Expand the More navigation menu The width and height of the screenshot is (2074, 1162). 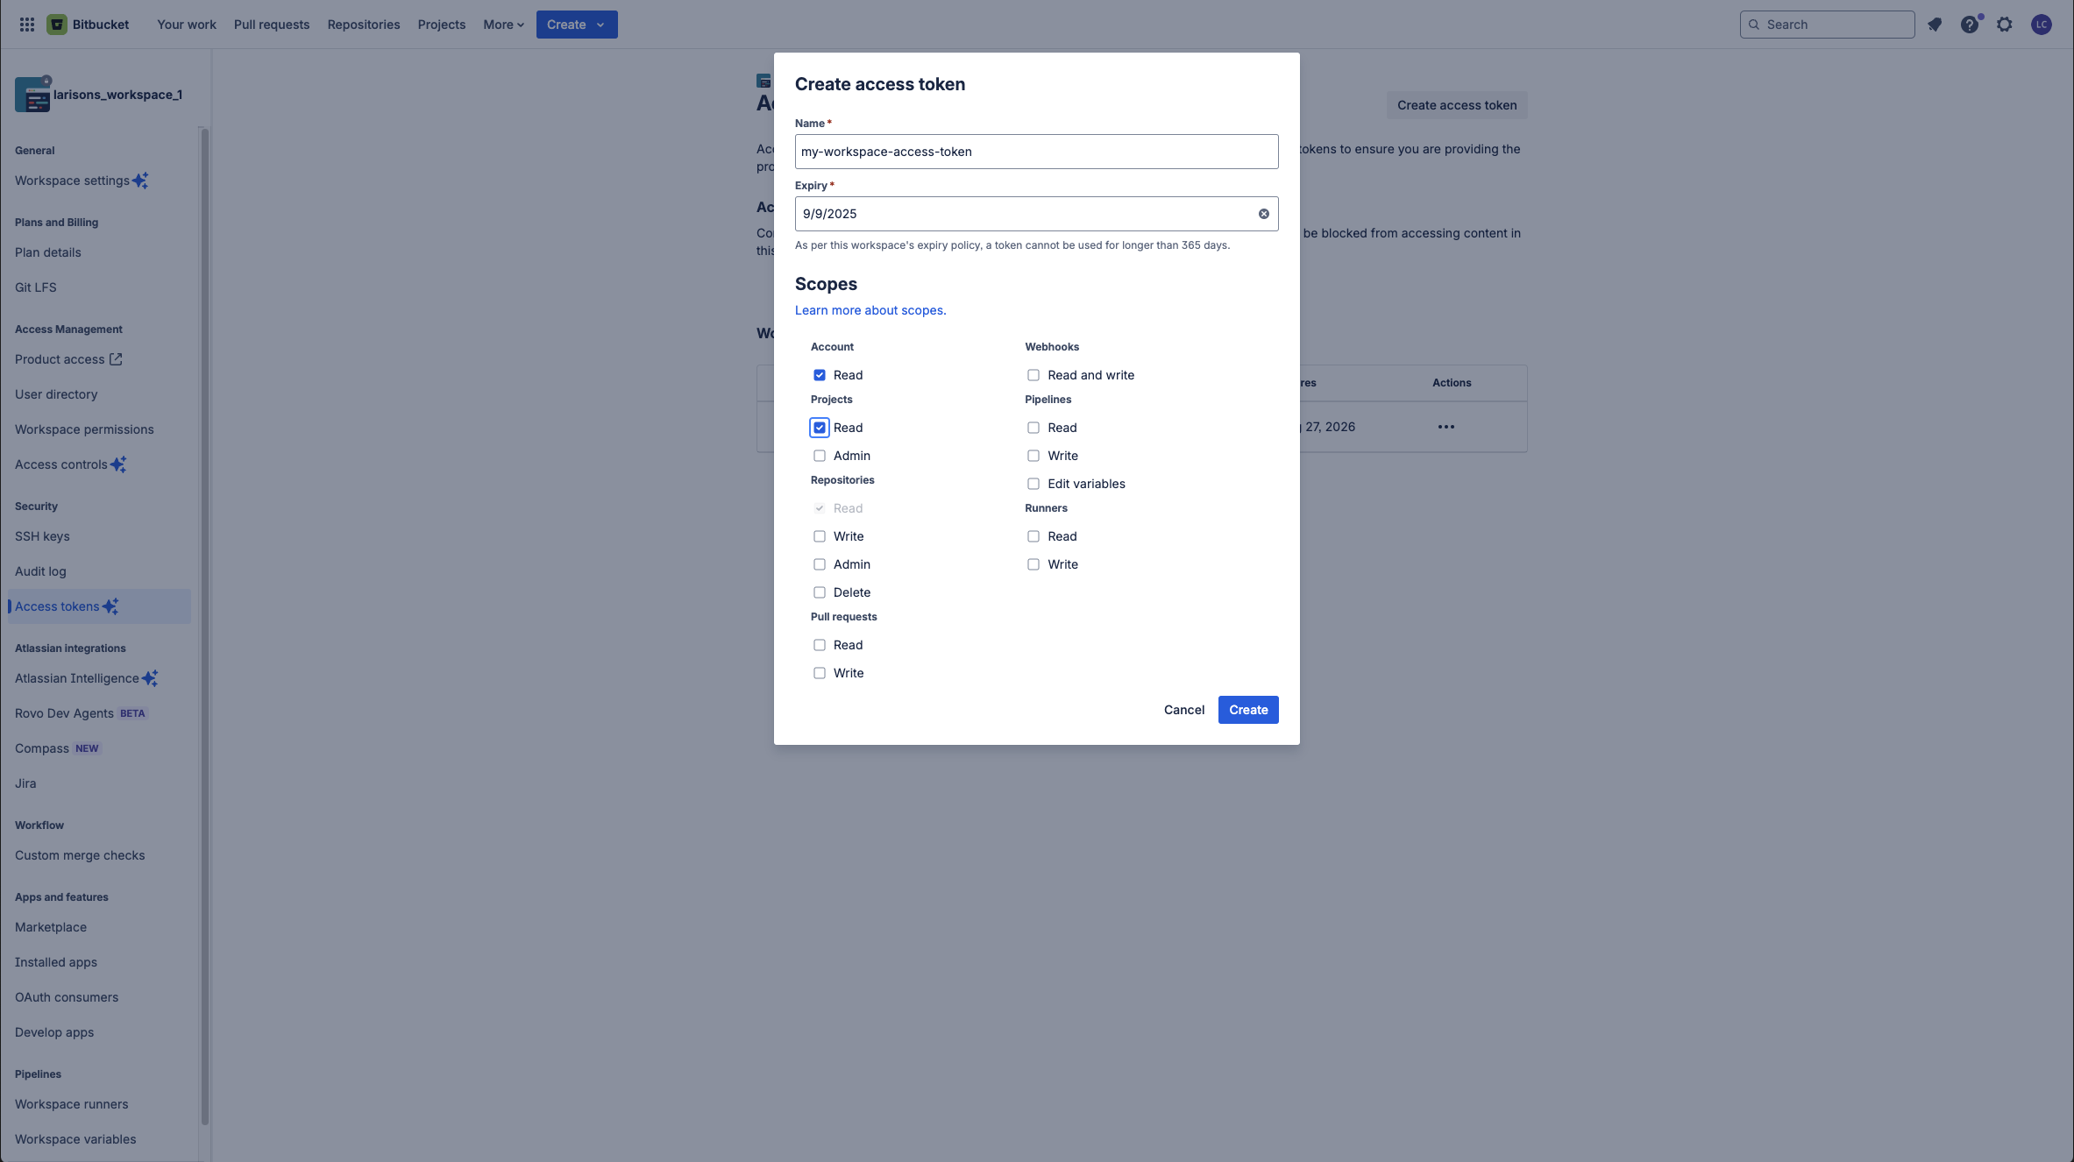(x=502, y=24)
